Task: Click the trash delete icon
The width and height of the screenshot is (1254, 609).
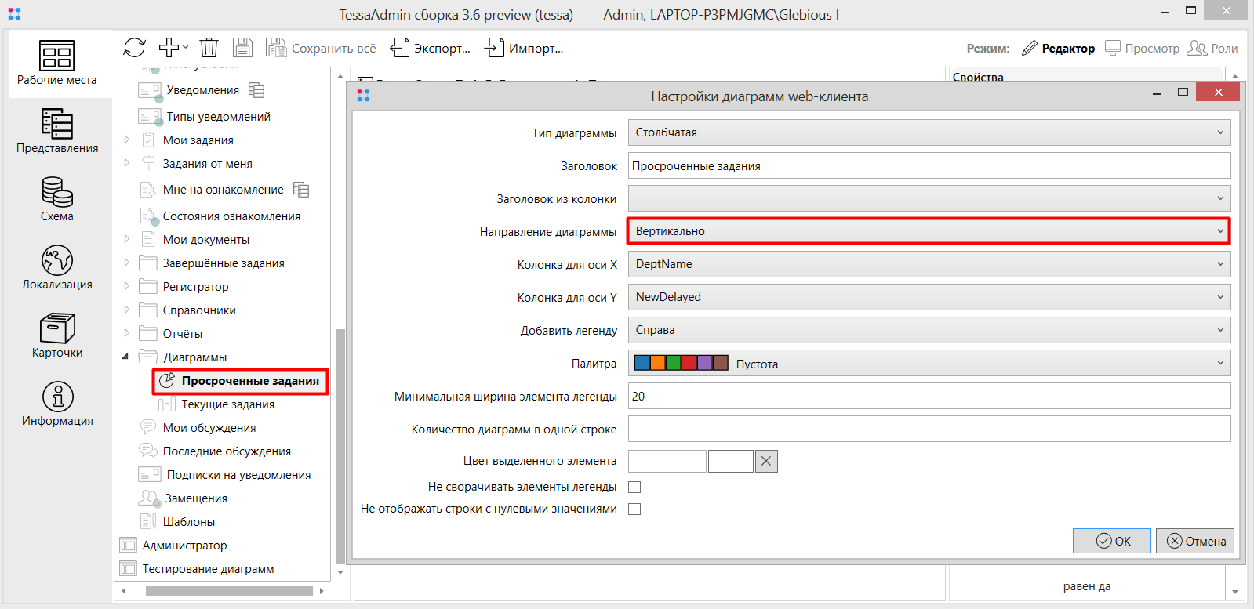Action: point(209,48)
